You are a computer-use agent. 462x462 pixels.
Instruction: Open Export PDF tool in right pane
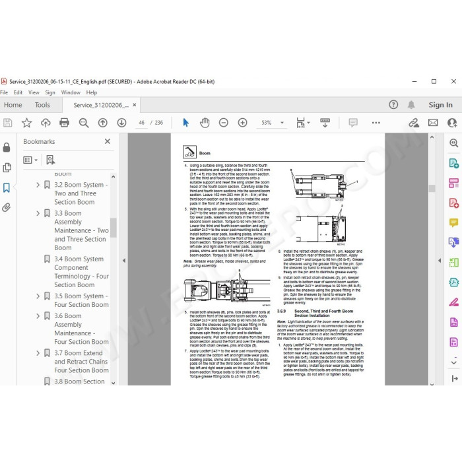point(454,163)
